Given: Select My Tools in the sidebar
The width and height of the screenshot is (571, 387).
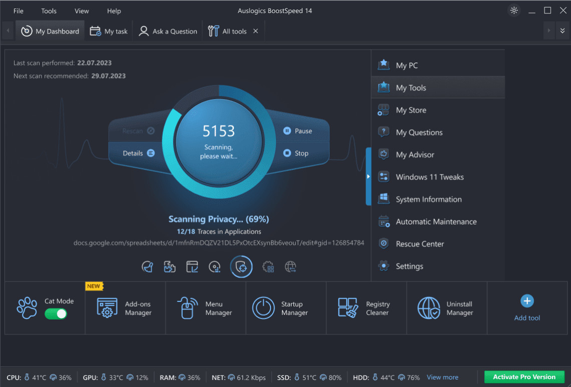Looking at the screenshot, I should [x=438, y=87].
